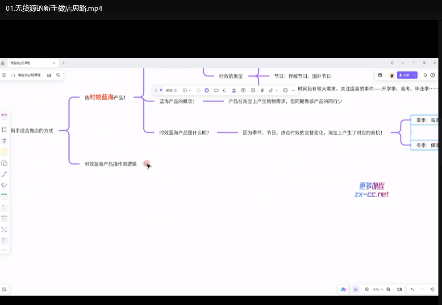Click the user avatar icon
Viewport: 442px width, 305px height.
(391, 75)
